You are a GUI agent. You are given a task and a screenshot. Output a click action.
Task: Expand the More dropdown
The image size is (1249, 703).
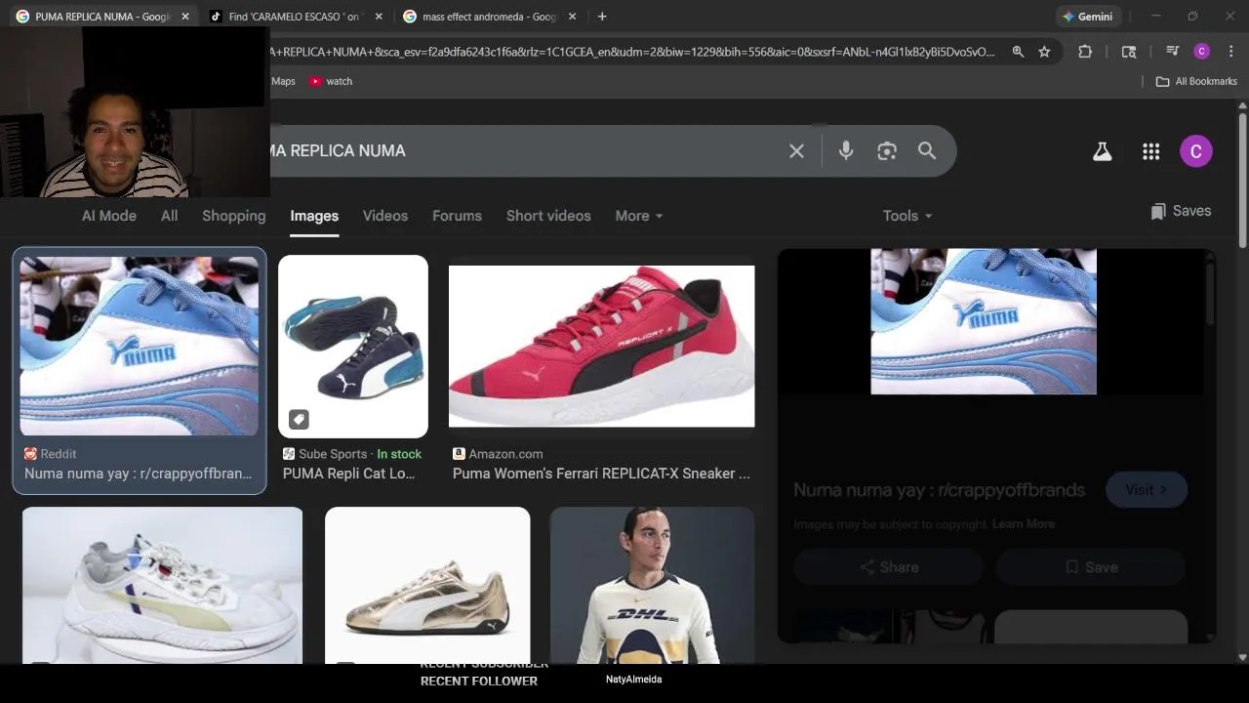point(639,216)
